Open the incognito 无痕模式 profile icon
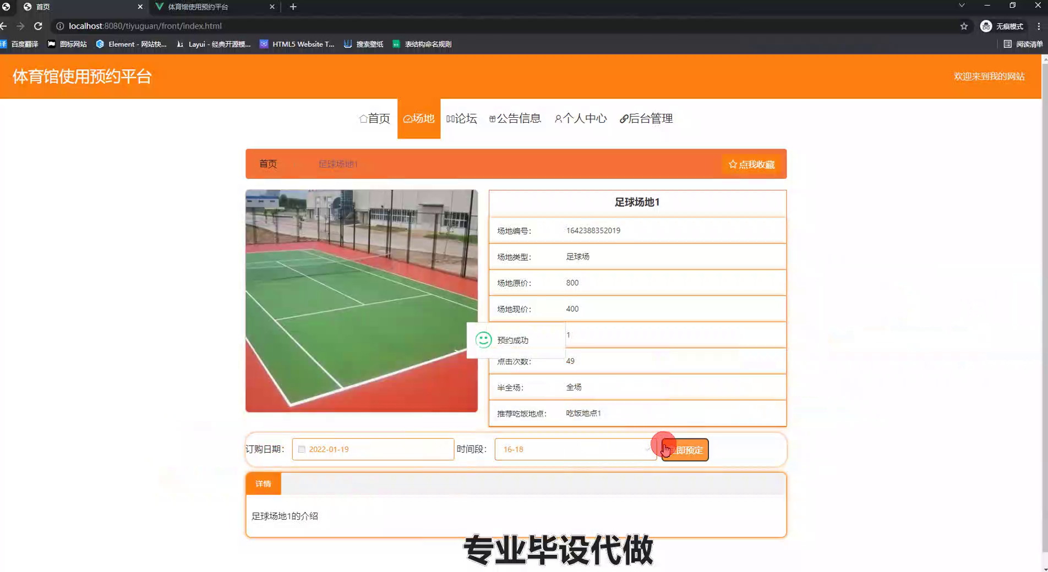Screen dimensions: 1048x572 [1002, 26]
